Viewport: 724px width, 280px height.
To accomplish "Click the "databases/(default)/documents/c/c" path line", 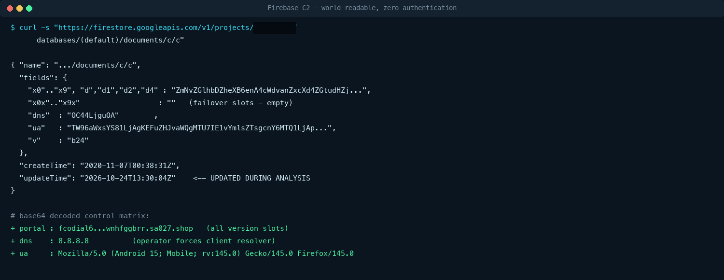I will point(111,40).
